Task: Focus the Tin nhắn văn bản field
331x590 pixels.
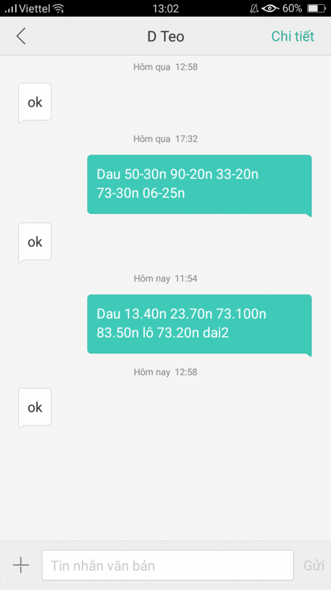Action: click(168, 565)
